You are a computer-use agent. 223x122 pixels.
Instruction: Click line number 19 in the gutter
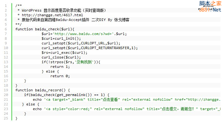point(6,90)
